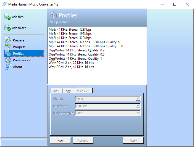Close the MediaHuman Music Converter window

[x=187, y=4]
